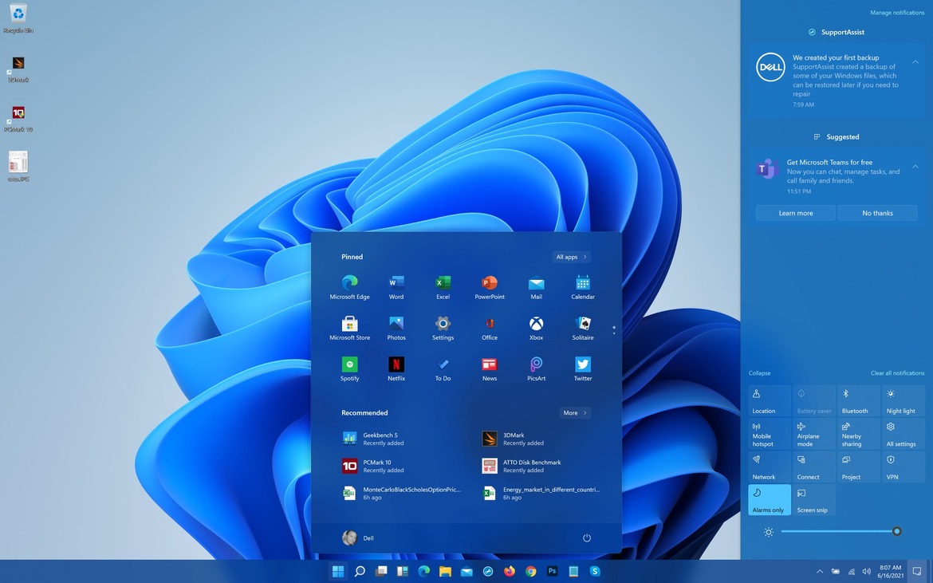Launch Excel from the Start menu
This screenshot has width=933, height=583.
pyautogui.click(x=443, y=286)
